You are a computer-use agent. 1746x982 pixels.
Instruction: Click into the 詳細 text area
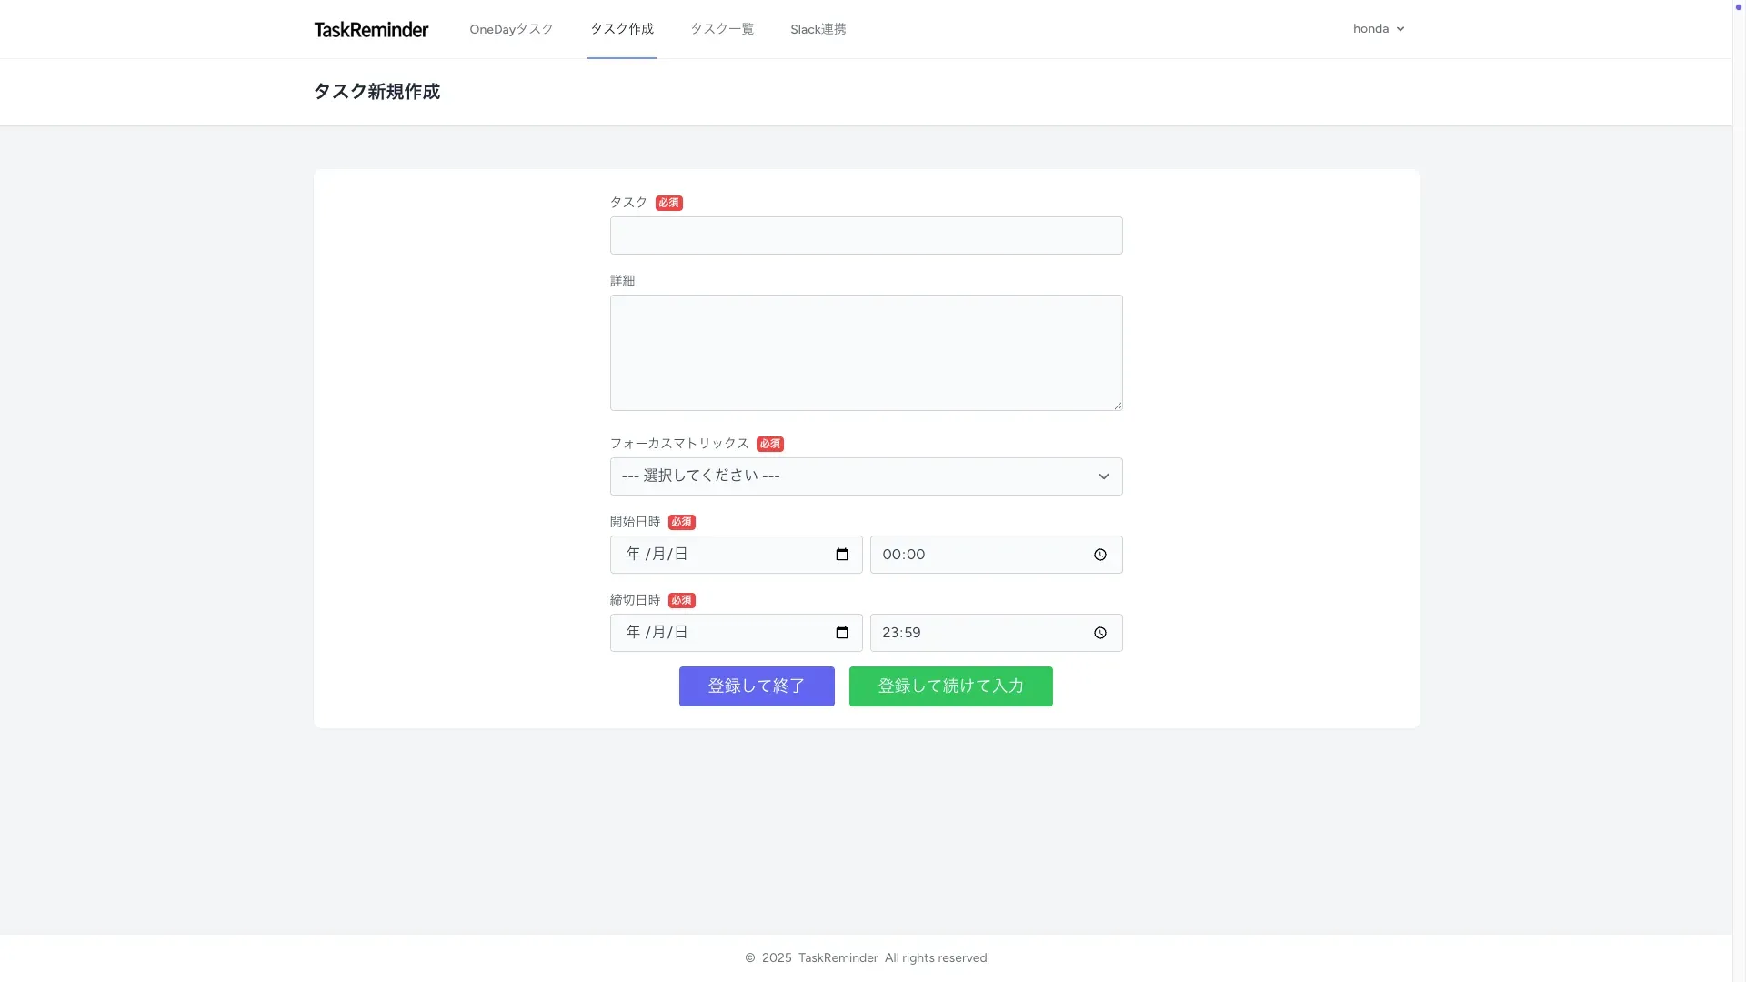(x=866, y=353)
